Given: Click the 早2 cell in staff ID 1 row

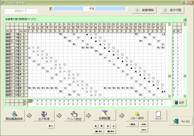Looking at the screenshot, I should pyautogui.click(x=61, y=34).
